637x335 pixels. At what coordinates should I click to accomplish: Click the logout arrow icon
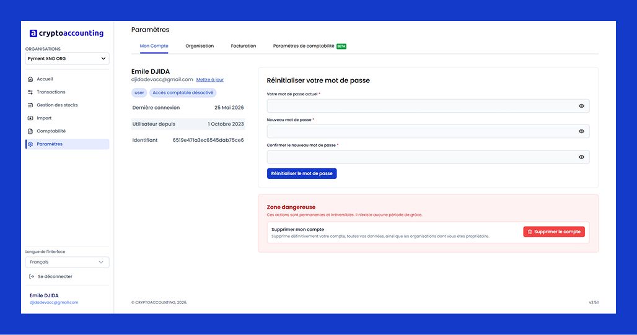click(x=31, y=277)
